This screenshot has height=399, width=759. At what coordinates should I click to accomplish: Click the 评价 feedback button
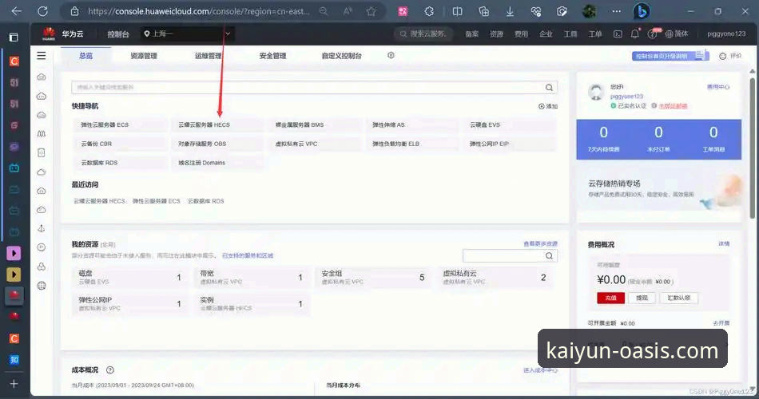click(x=730, y=56)
